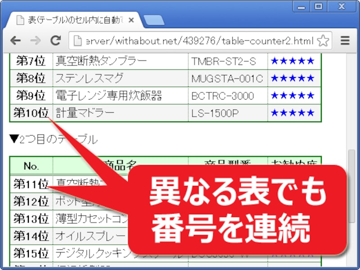
Task: Click the cell 第14位
Action: pyautogui.click(x=31, y=236)
